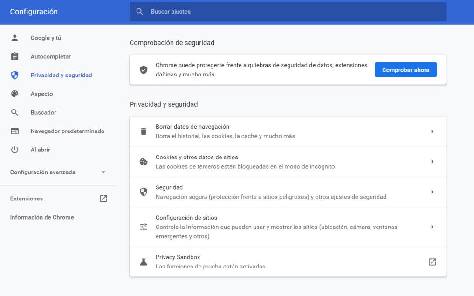Select Navegador predeterminado in the sidebar
The width and height of the screenshot is (474, 296).
67,131
